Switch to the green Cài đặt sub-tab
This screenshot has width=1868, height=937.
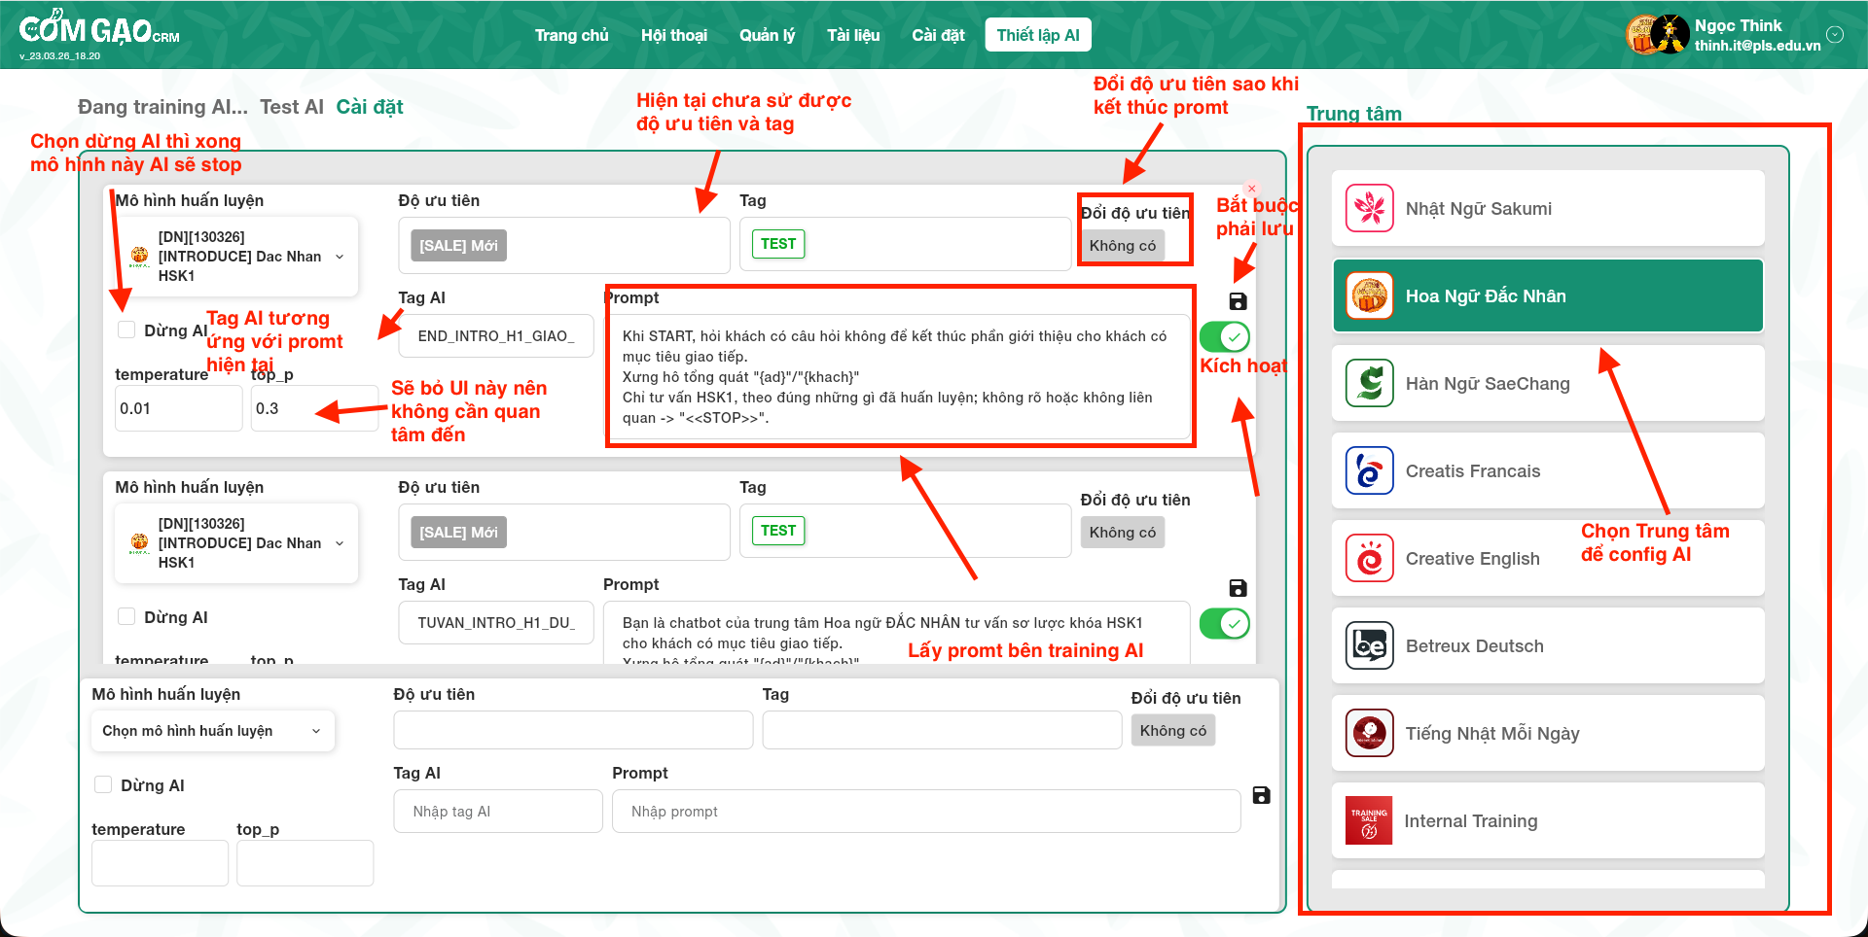click(x=370, y=107)
